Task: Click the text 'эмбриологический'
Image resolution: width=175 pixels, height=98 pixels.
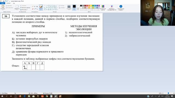Action: click(x=79, y=36)
